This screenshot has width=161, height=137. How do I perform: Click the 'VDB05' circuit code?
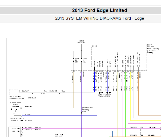coord(109,88)
